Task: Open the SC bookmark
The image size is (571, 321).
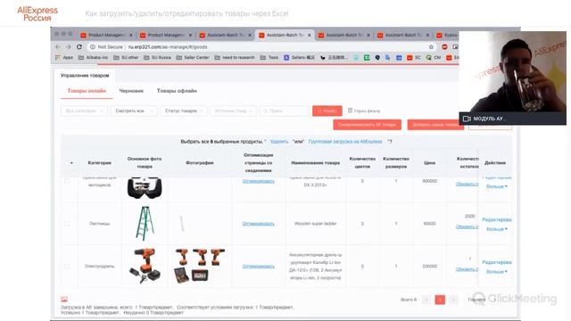Action: tap(414, 57)
